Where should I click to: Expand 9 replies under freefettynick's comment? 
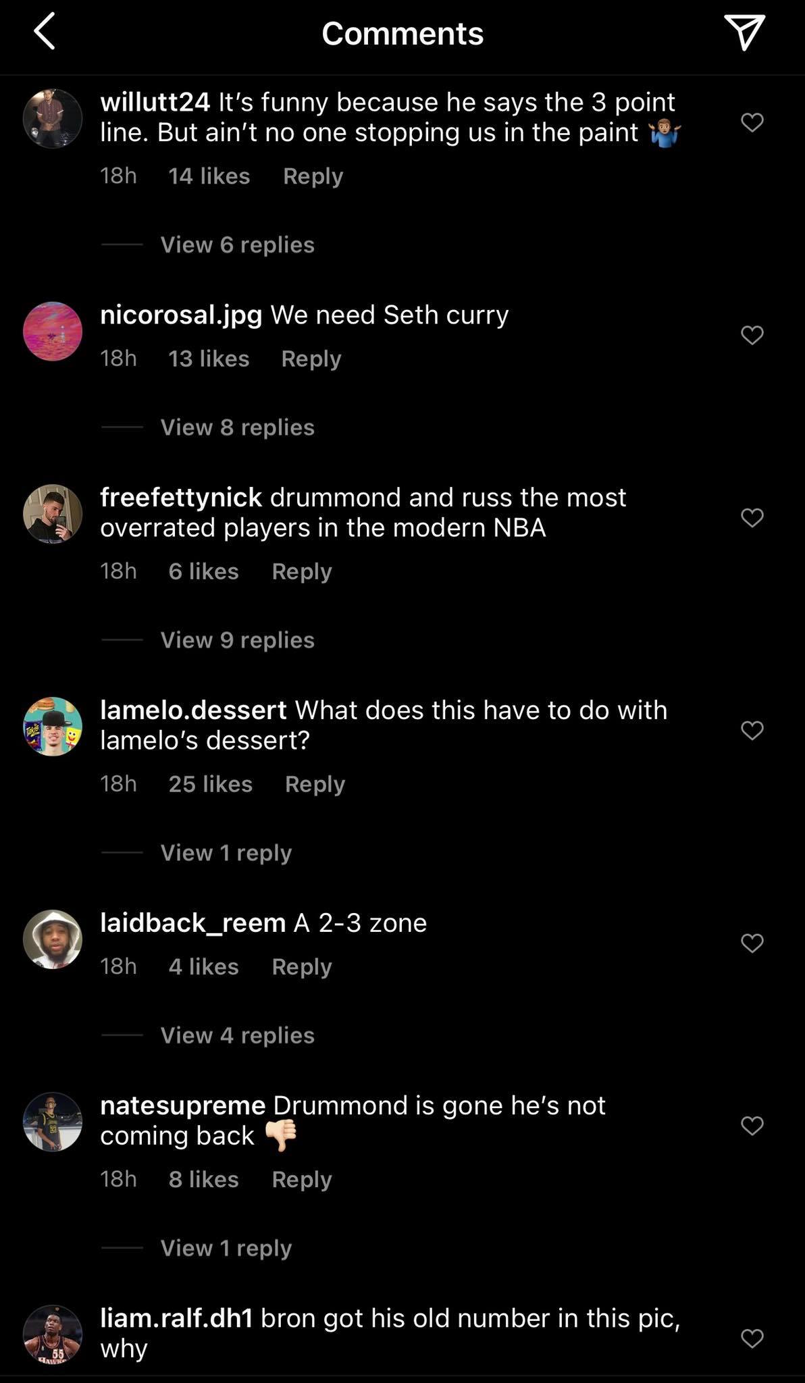point(236,640)
